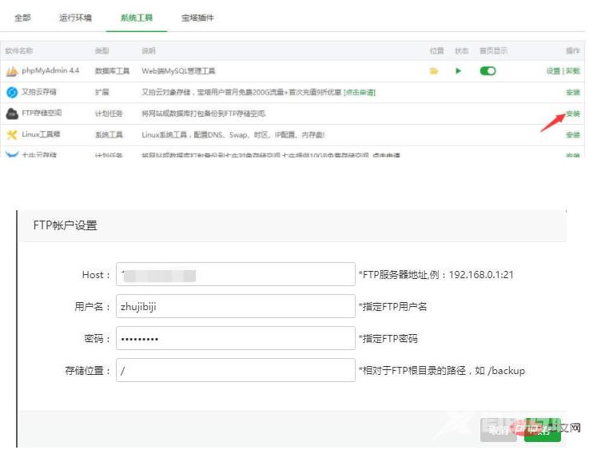Click 安装 for FTP存储空间
589x454 pixels.
click(x=573, y=113)
